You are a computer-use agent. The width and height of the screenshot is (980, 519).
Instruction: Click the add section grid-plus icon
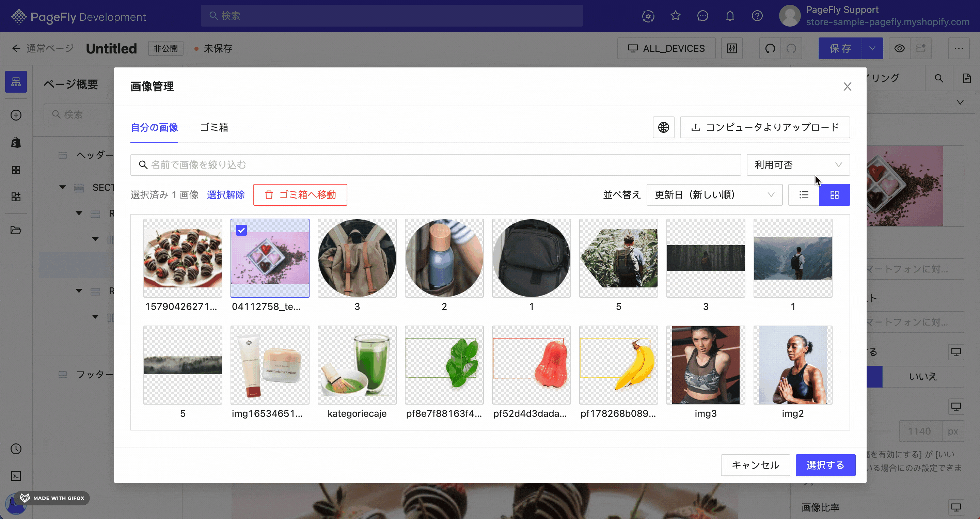coord(16,197)
